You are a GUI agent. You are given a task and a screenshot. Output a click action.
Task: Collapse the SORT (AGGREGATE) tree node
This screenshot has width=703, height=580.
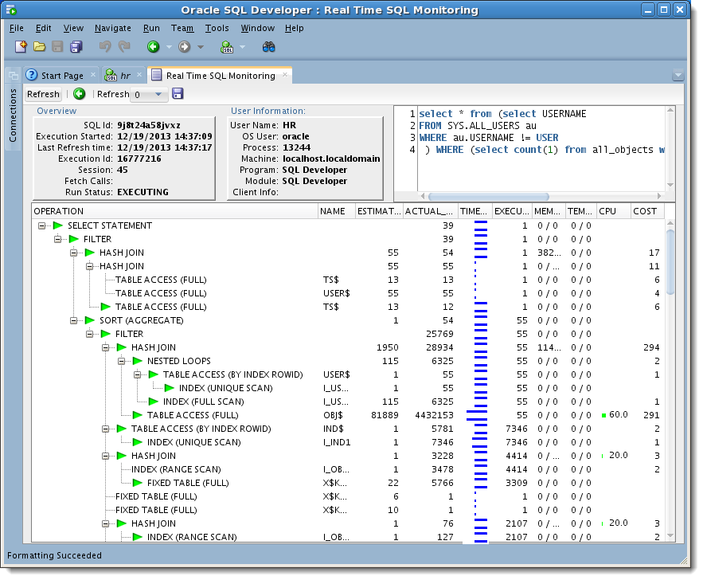click(x=75, y=321)
